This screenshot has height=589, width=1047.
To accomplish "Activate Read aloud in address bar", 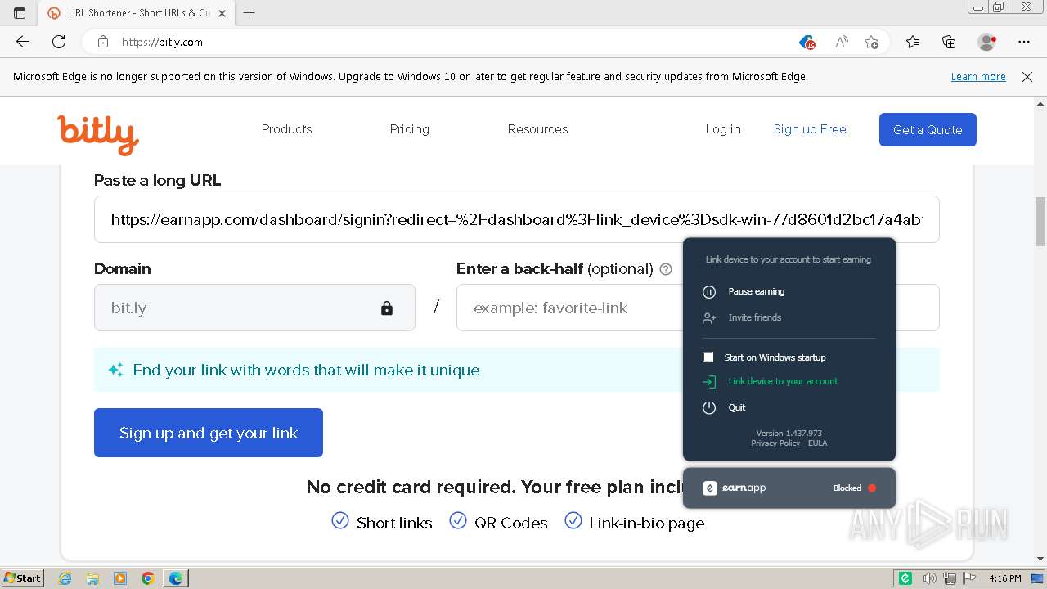I will [841, 42].
